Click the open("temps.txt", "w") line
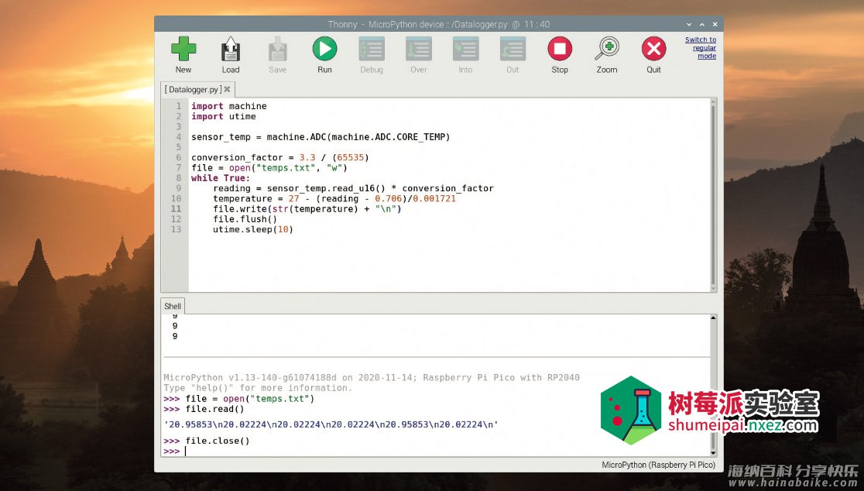This screenshot has height=491, width=864. [269, 168]
